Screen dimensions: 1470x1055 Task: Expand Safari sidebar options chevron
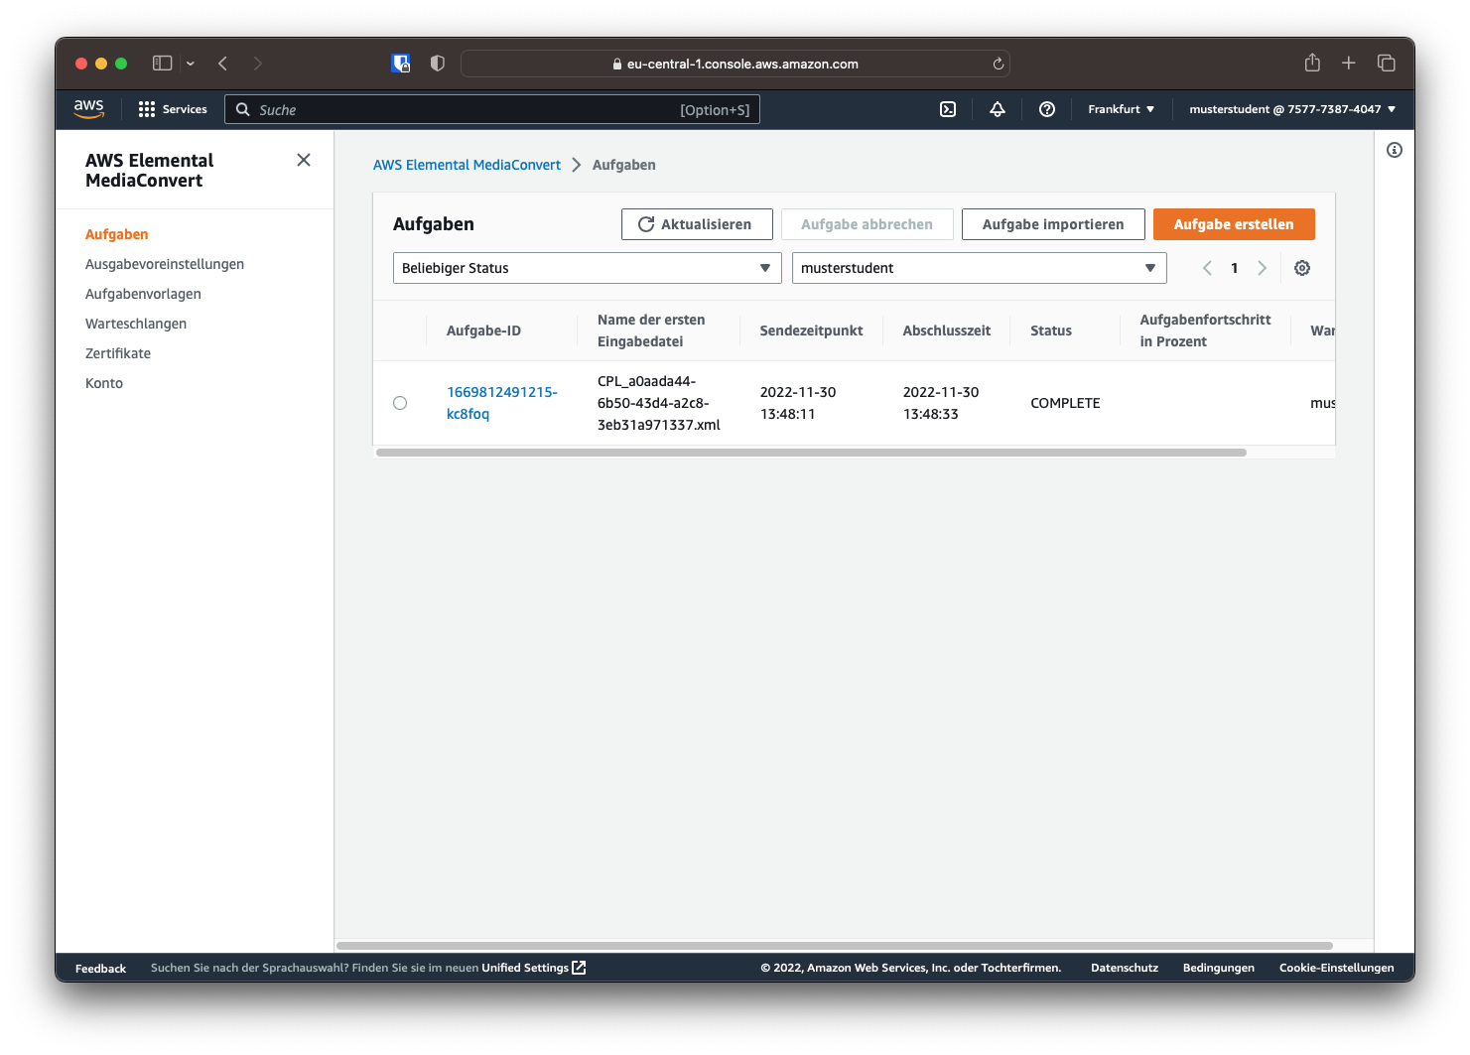coord(191,64)
